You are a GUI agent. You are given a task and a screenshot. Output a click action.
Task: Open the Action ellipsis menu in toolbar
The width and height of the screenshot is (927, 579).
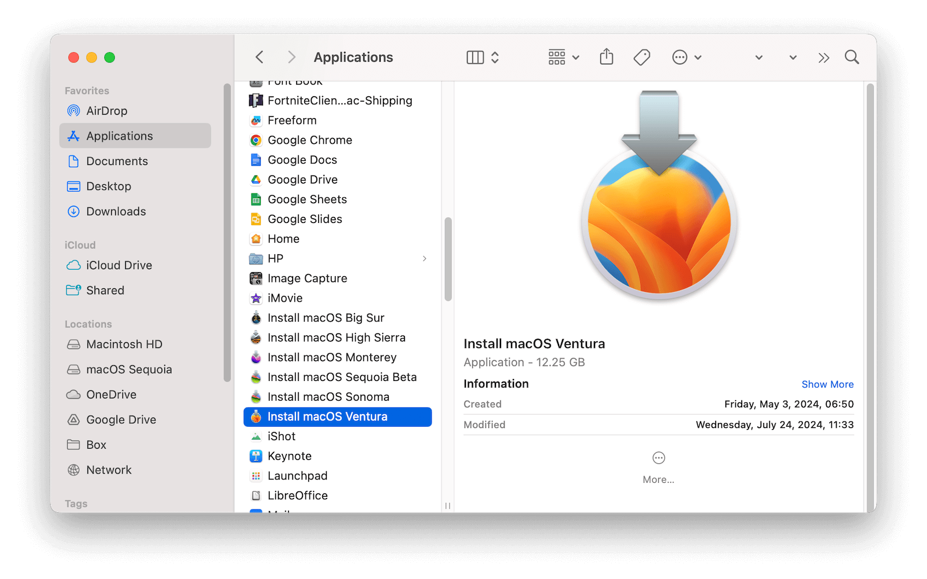point(687,57)
